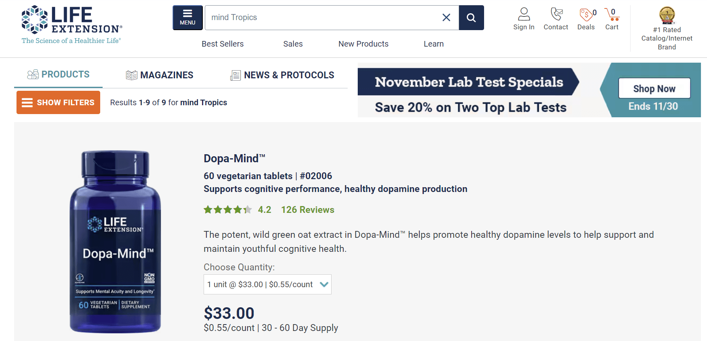707x341 pixels.
Task: Click the Dopa-Mind bottle image
Action: pyautogui.click(x=115, y=241)
